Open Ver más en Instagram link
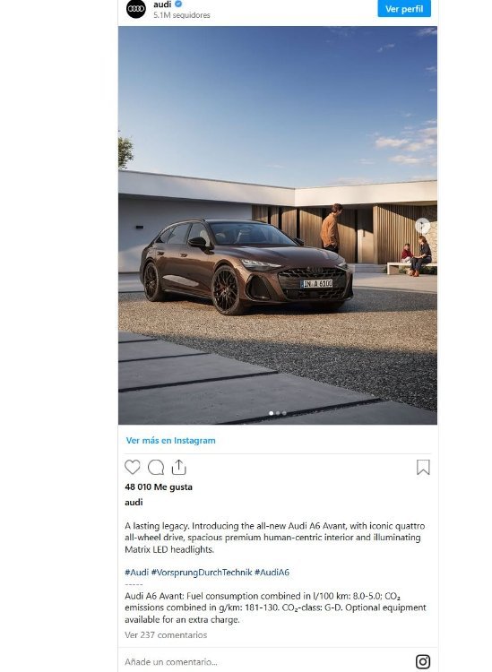This screenshot has height=672, width=492. 170,440
